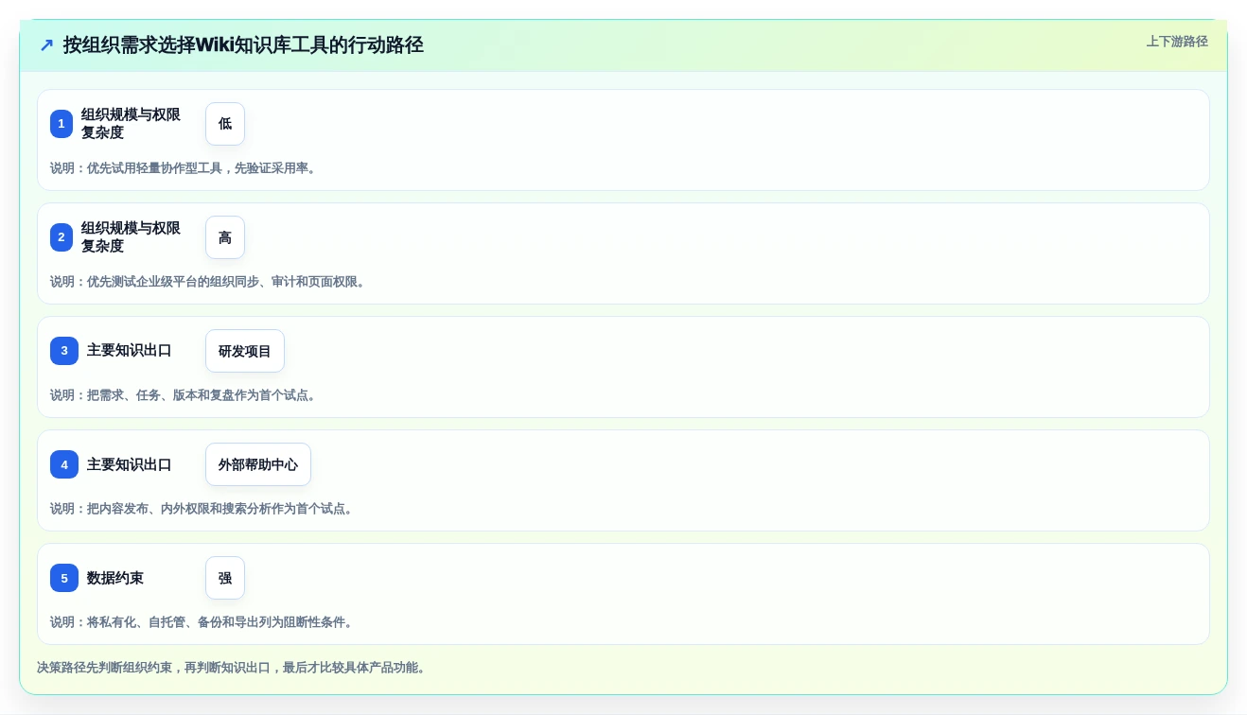Click 组织规模与权限复杂度 label in step 1
Screen dimensions: 1247x715
pos(131,124)
